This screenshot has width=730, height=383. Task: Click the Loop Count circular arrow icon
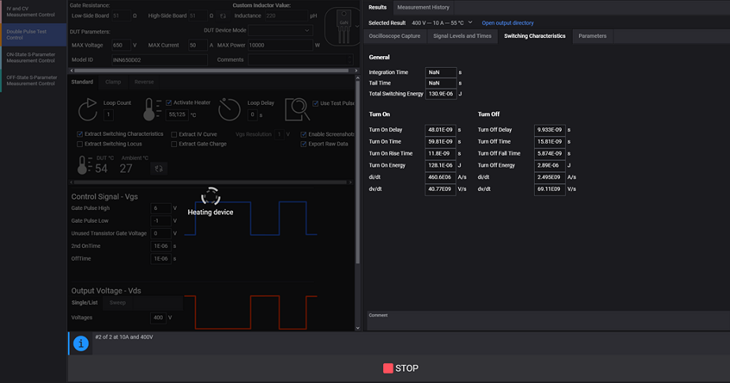(88, 109)
